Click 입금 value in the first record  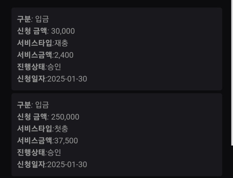point(42,19)
